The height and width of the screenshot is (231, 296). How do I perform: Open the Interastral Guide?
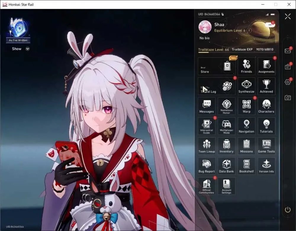207,126
